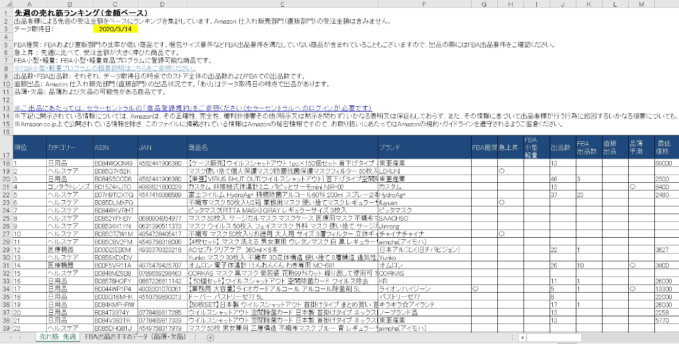Click price cell 69000
Screen dimensions: 679x344
tap(666, 163)
